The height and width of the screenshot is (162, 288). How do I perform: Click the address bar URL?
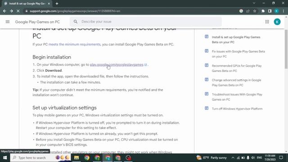pyautogui.click(x=75, y=11)
